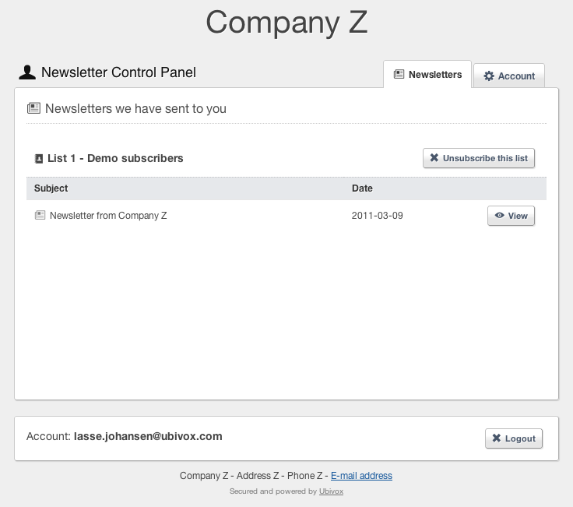The height and width of the screenshot is (507, 573).
Task: Click newsletter icon beside 'Newsletter from Company Z'
Action: (x=40, y=215)
